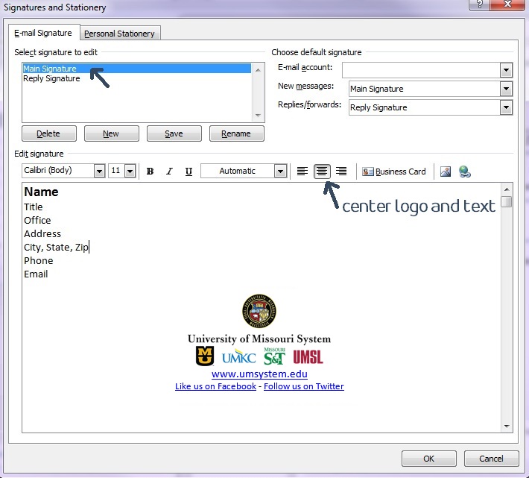Click the UMKC logo
Screen dimensions: 529x478
pyautogui.click(x=238, y=356)
